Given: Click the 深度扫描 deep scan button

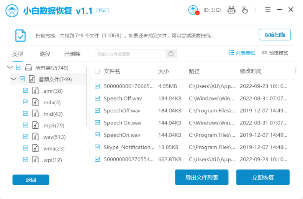Looking at the screenshot, I should pos(275,35).
